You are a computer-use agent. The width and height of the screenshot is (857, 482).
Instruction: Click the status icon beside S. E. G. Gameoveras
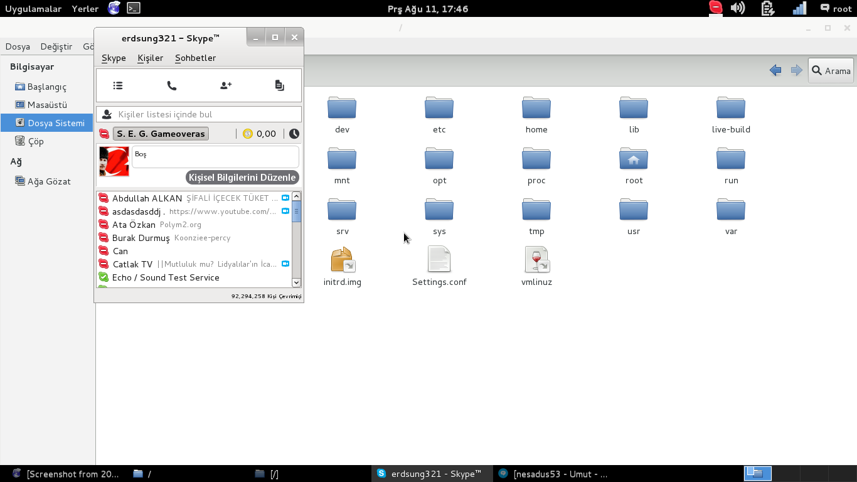tap(104, 134)
